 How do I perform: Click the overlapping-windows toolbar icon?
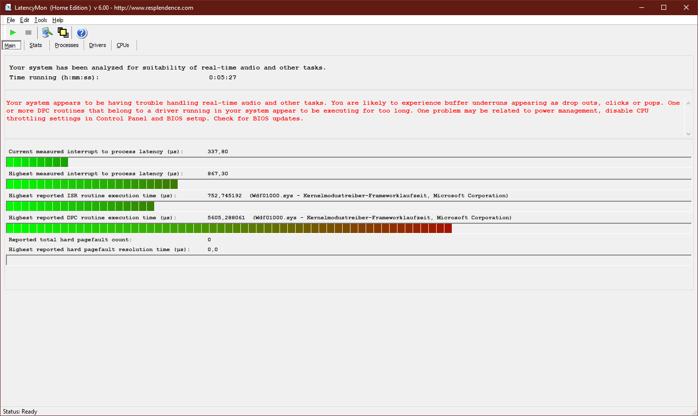[63, 33]
